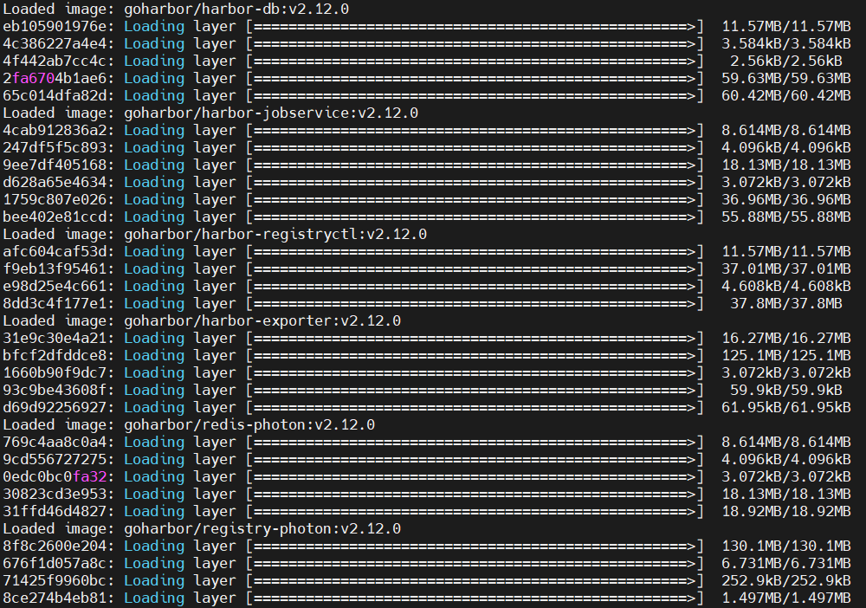Click layer ID eb105901976e
866x608 pixels.
point(58,26)
